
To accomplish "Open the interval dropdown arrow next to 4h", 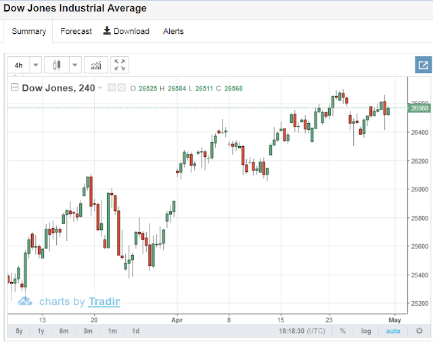I will [x=36, y=65].
